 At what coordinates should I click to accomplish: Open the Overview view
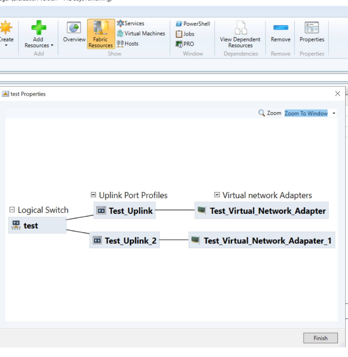(x=74, y=32)
